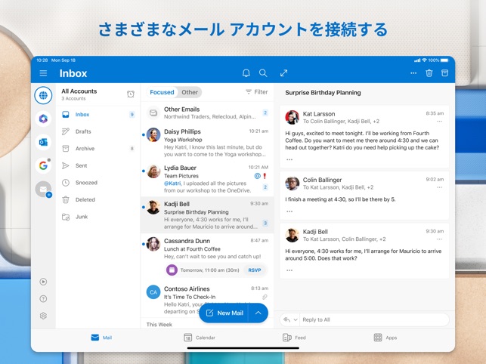Open the Filter options
Image resolution: width=486 pixels, height=364 pixels.
tap(257, 92)
